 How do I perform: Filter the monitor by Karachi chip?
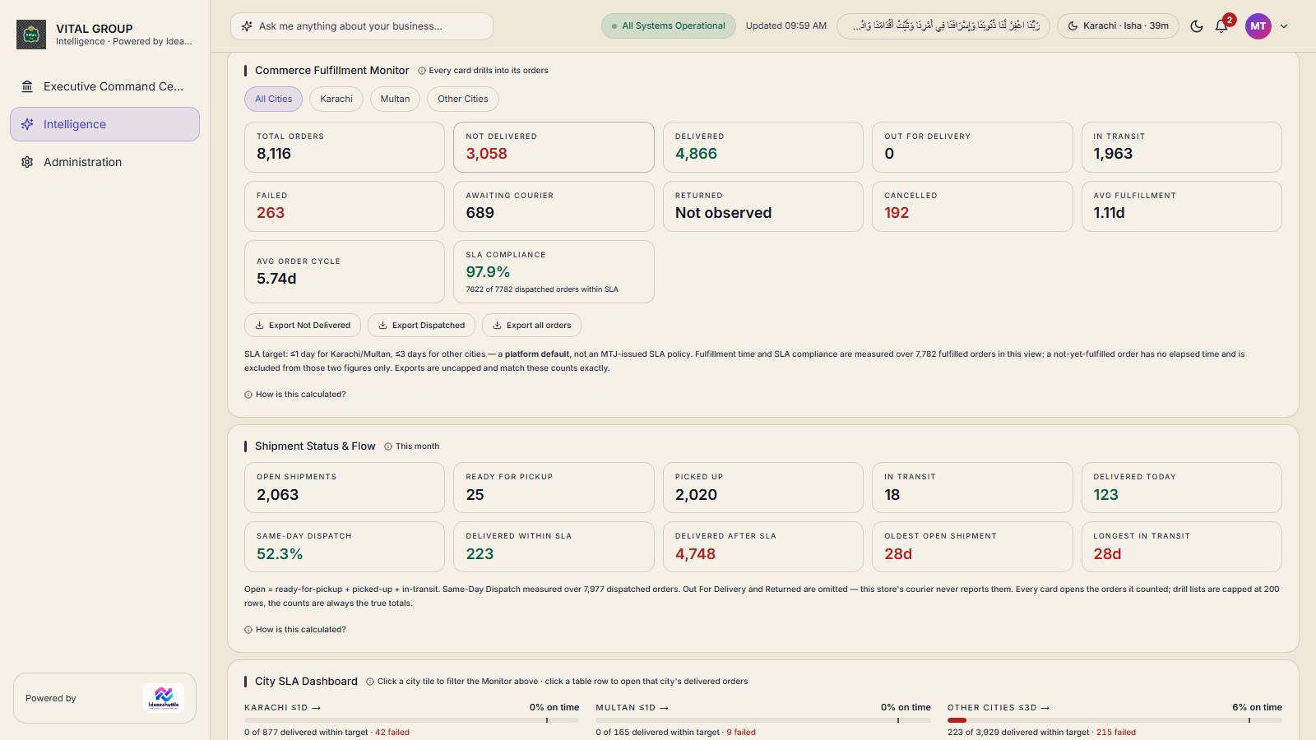point(336,99)
